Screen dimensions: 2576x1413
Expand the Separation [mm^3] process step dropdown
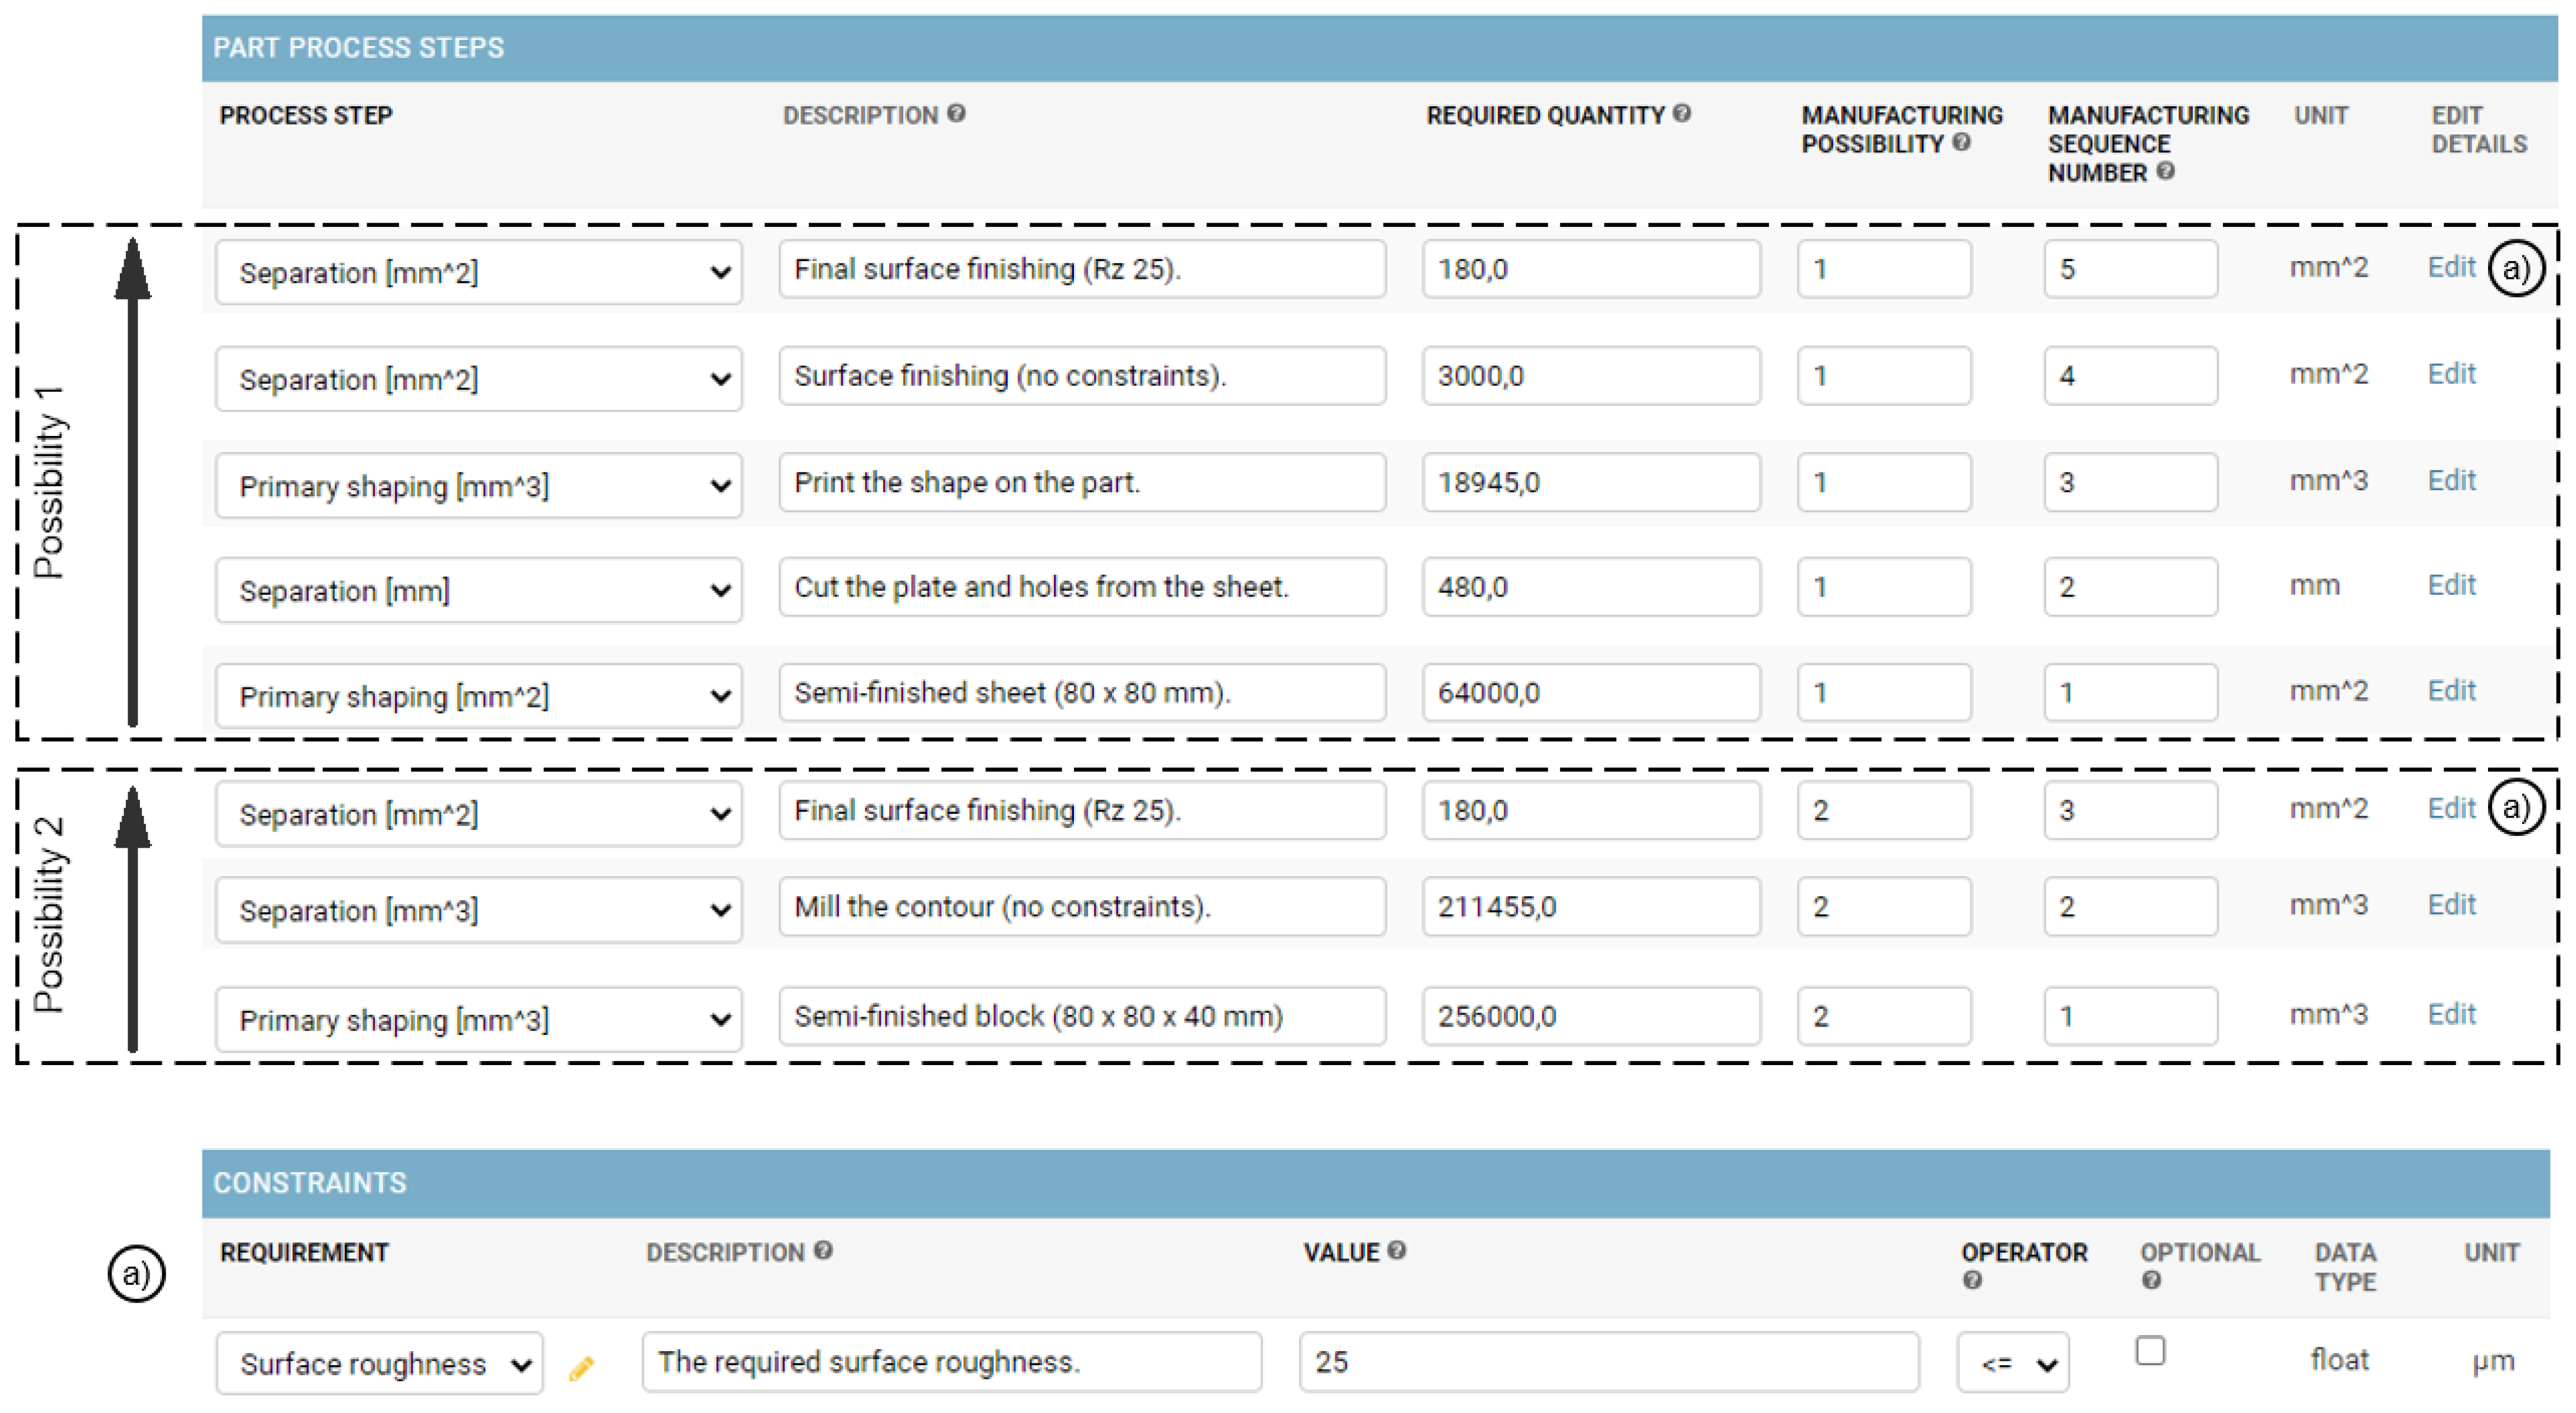tap(478, 910)
